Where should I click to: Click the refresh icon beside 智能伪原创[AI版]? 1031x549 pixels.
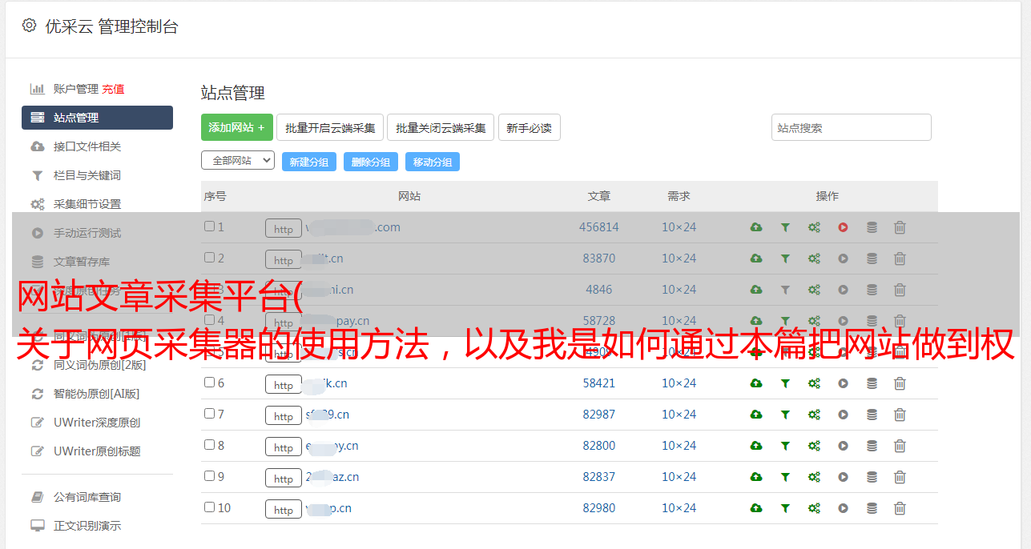pos(38,394)
